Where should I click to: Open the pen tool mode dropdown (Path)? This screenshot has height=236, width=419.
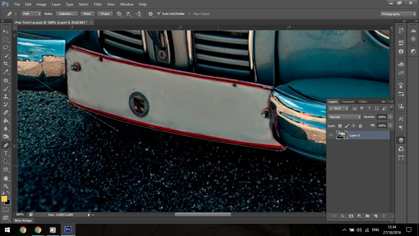point(31,14)
